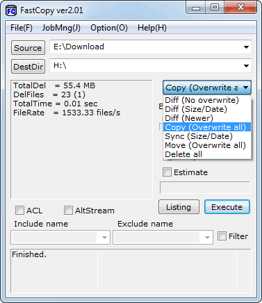Open the Option(O) menu
This screenshot has height=303, width=262.
tap(109, 28)
